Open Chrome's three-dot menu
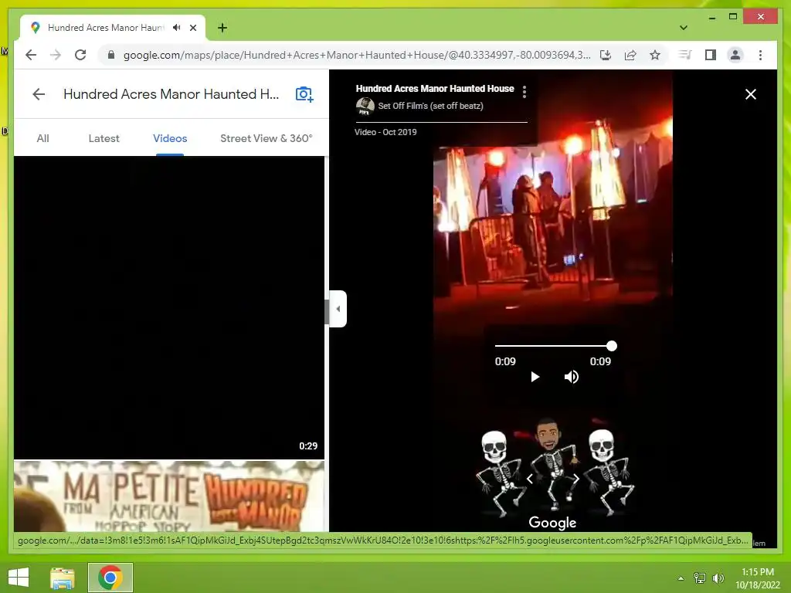791x593 pixels. pos(760,55)
